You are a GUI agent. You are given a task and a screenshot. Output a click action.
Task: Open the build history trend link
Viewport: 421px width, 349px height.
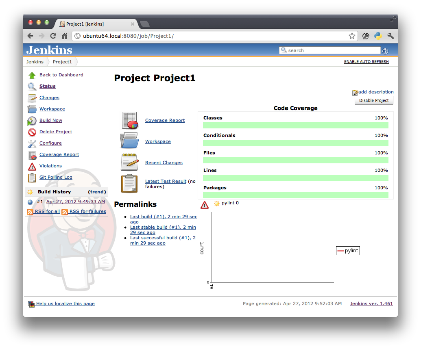[x=97, y=192]
